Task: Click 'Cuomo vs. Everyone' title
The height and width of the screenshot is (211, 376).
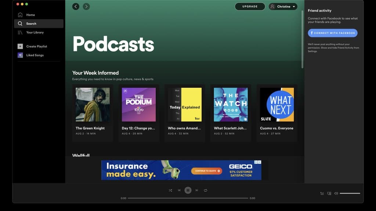Action: pyautogui.click(x=277, y=128)
